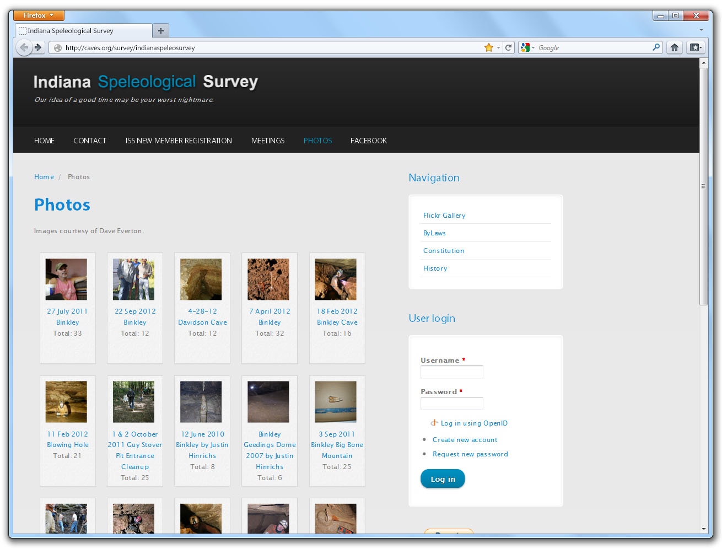Click the Google search engine icon

point(525,47)
